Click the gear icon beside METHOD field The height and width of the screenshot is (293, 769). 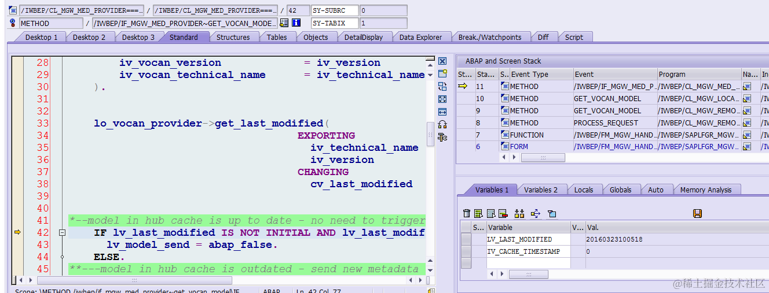(13, 23)
